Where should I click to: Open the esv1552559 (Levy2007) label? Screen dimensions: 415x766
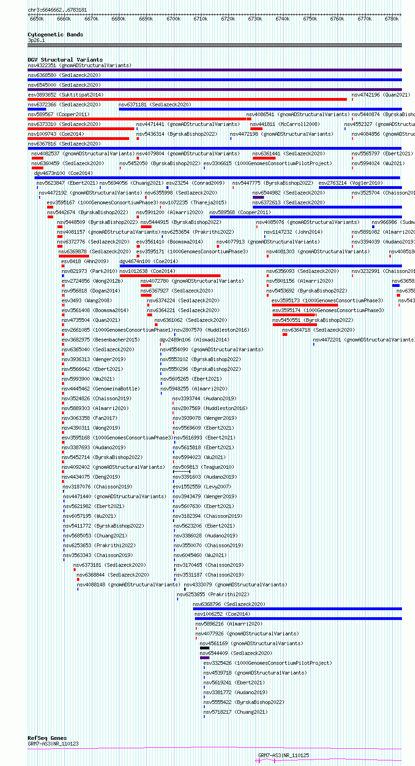202,487
